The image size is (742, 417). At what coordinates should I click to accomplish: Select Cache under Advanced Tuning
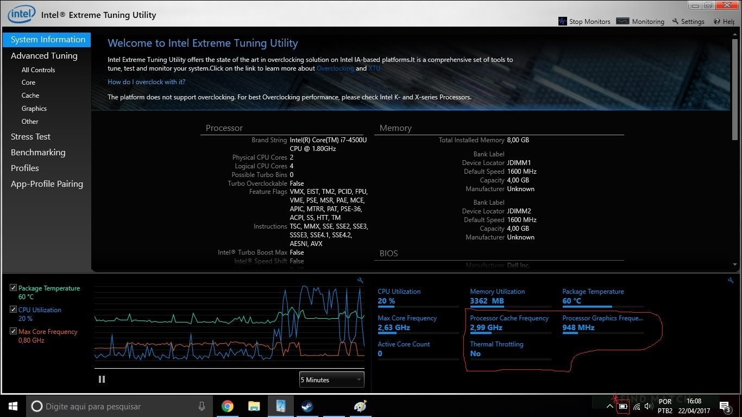click(30, 96)
